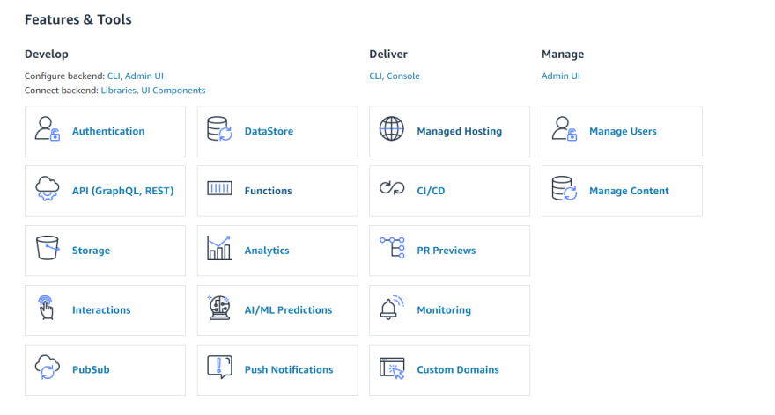Image resolution: width=775 pixels, height=415 pixels.
Task: Click the Interactions touch-hand icon
Action: click(x=46, y=308)
